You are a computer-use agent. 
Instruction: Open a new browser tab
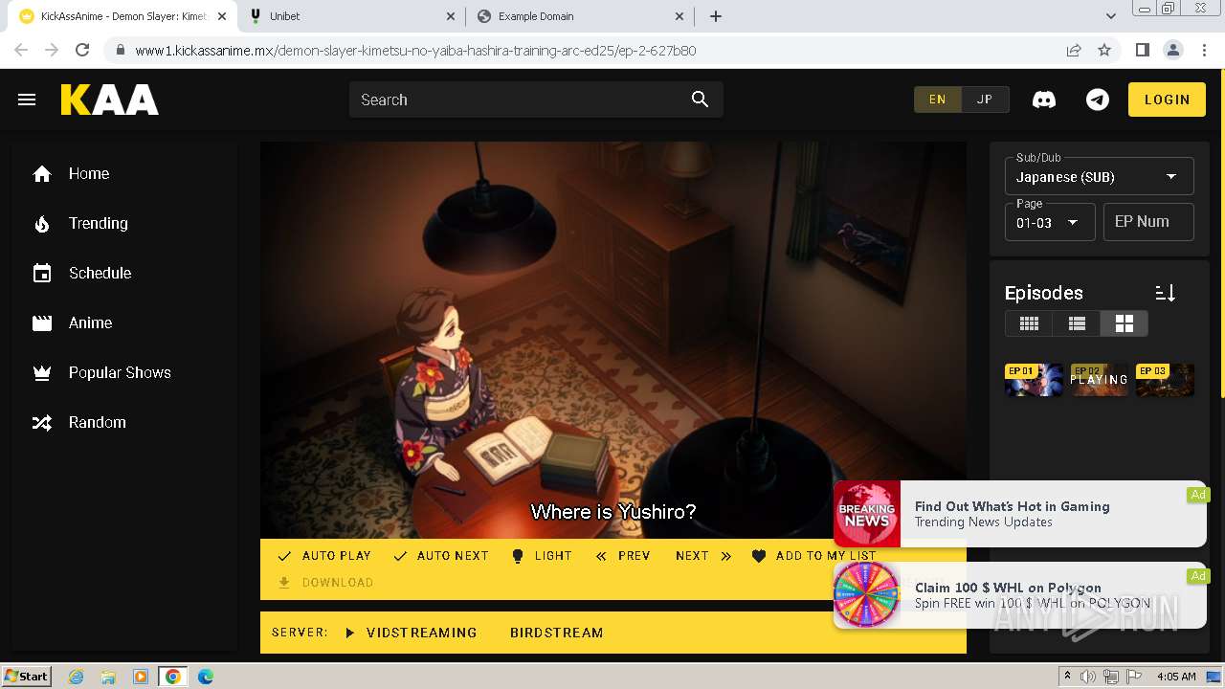(716, 16)
